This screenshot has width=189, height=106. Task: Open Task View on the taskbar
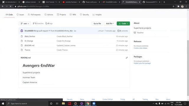(x=57, y=103)
